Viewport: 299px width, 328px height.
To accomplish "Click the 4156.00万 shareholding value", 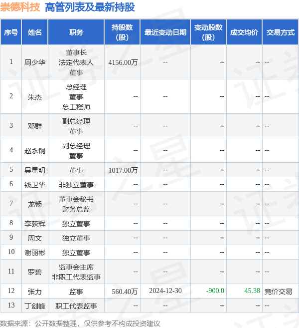I will click(123, 62).
